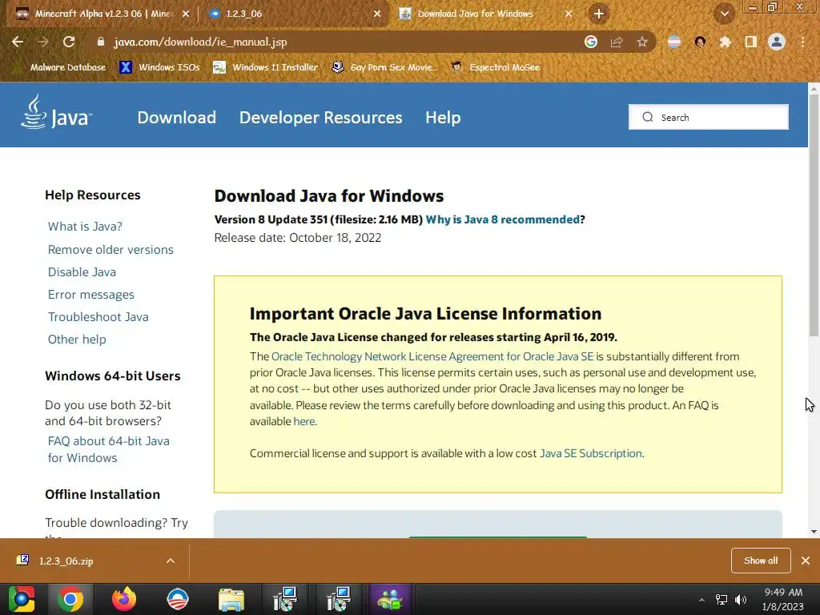Click the Show all downloads button

[x=761, y=561]
